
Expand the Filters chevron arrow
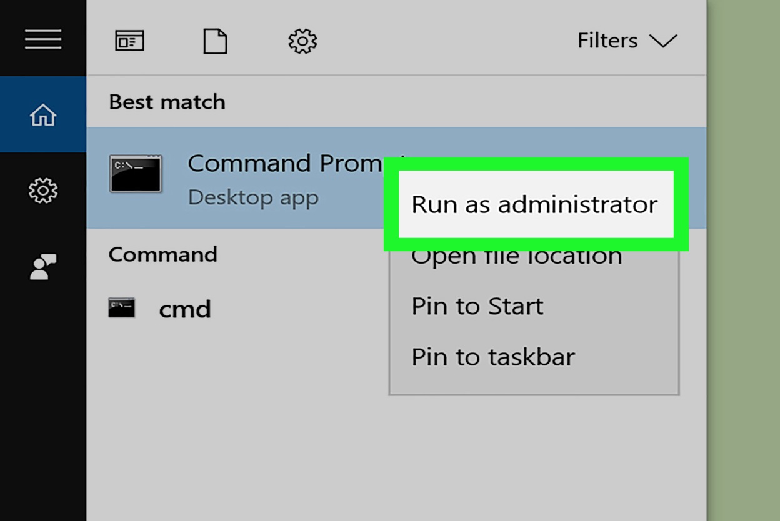pos(662,41)
